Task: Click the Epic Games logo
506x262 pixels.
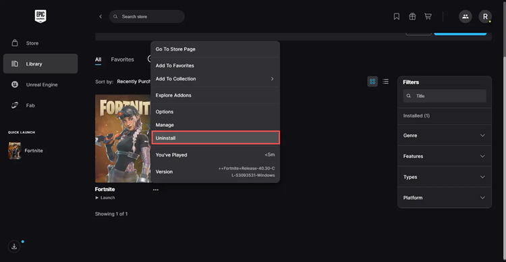Action: tap(40, 16)
